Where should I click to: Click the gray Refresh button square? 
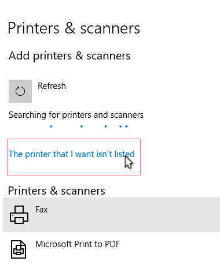pyautogui.click(x=20, y=91)
